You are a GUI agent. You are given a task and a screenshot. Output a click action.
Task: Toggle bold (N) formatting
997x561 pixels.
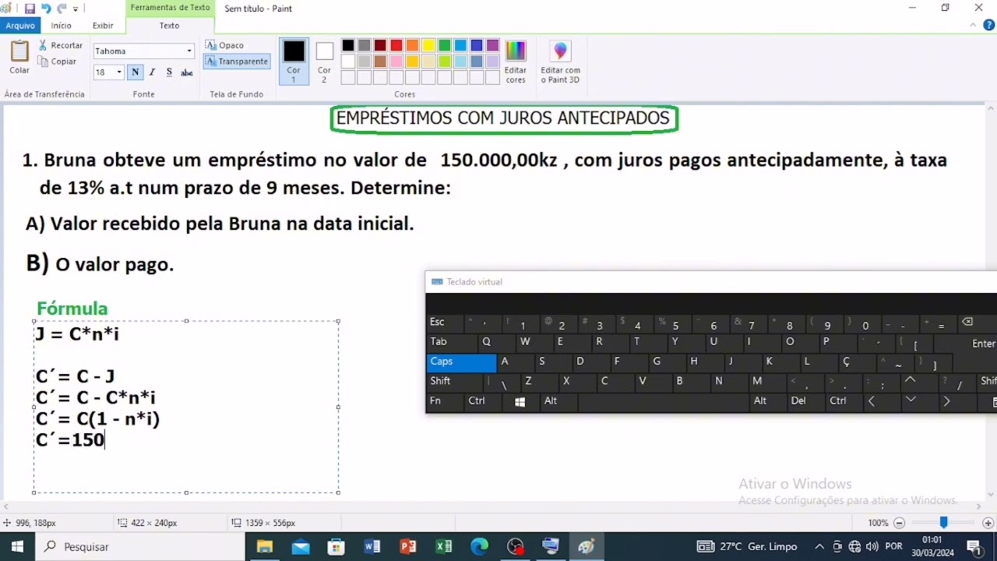pyautogui.click(x=136, y=72)
